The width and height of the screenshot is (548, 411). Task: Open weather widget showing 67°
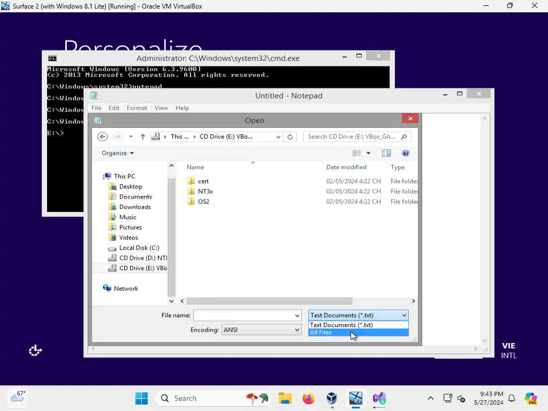point(18,397)
